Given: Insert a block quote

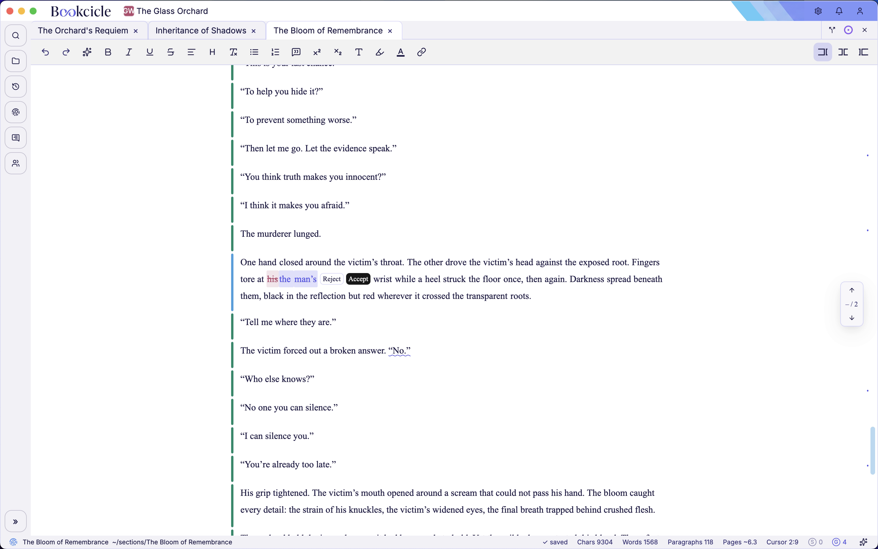Looking at the screenshot, I should (296, 52).
